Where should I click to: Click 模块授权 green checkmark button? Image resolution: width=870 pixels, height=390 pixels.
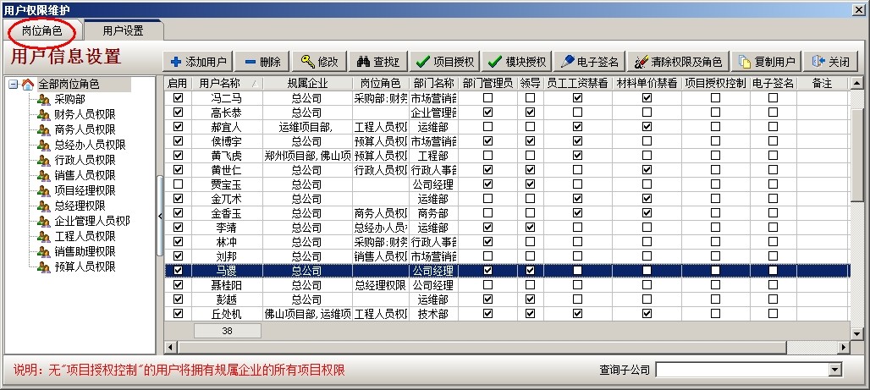[x=518, y=62]
